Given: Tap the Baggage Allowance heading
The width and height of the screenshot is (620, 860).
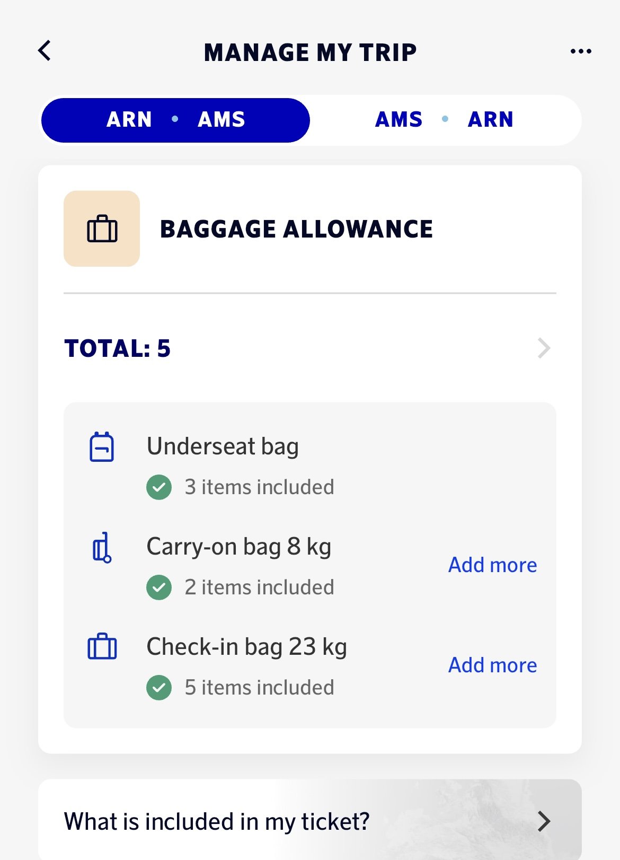Looking at the screenshot, I should tap(296, 229).
